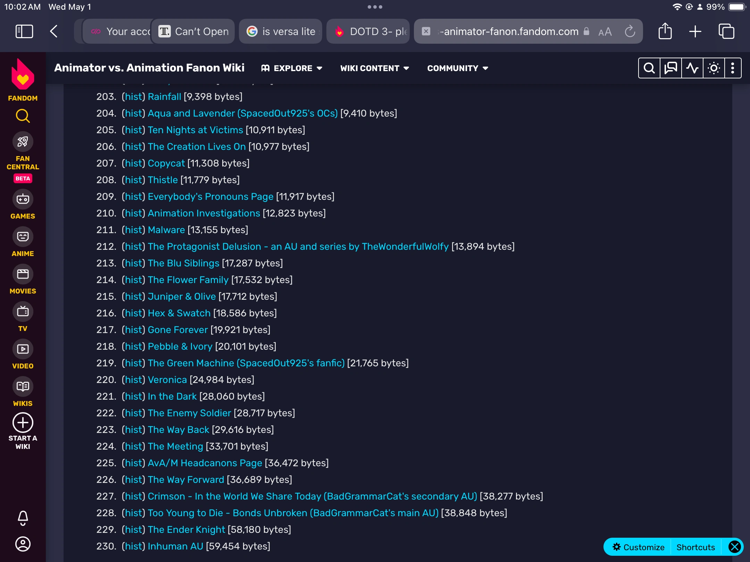Viewport: 750px width, 562px height.
Task: Toggle the Safari sidebar panel button
Action: click(x=24, y=32)
